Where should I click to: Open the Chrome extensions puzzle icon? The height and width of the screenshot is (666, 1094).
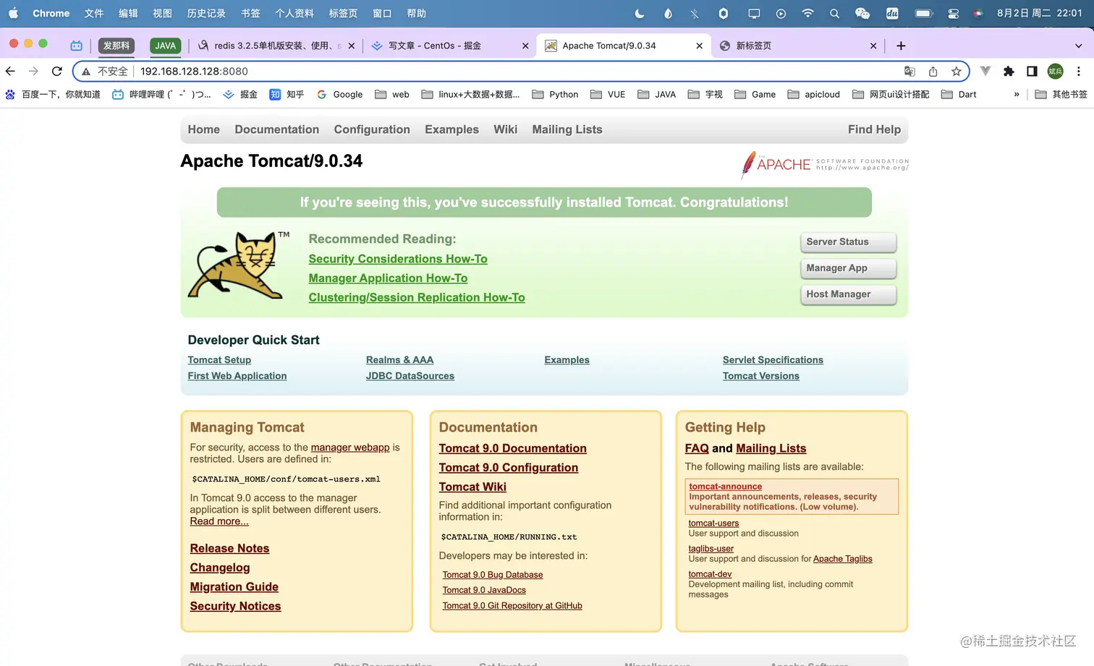tap(1009, 71)
